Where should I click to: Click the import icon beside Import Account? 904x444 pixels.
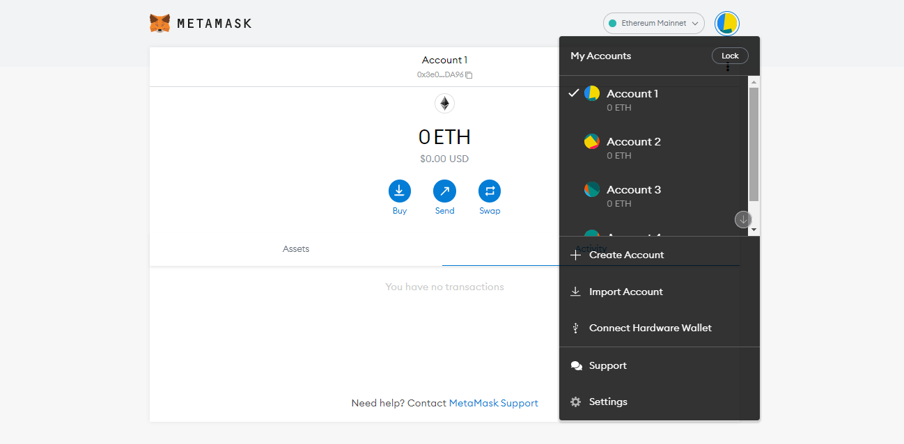575,292
